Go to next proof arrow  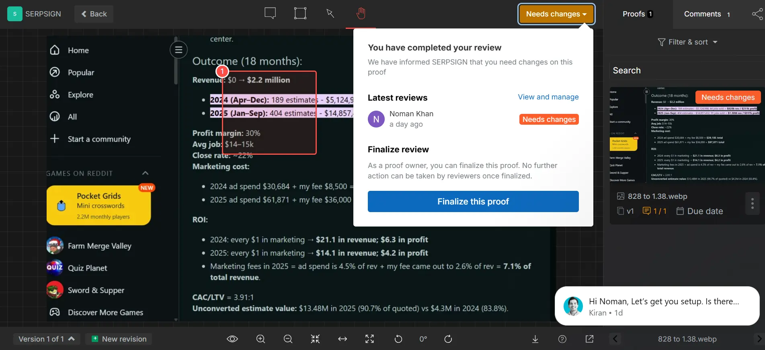pyautogui.click(x=759, y=339)
